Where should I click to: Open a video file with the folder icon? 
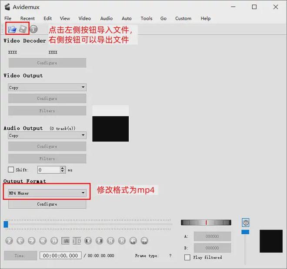(12, 29)
